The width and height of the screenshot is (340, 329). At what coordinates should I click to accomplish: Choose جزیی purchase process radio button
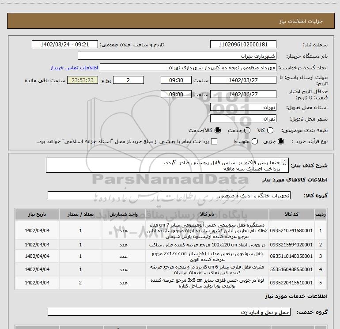281,141
